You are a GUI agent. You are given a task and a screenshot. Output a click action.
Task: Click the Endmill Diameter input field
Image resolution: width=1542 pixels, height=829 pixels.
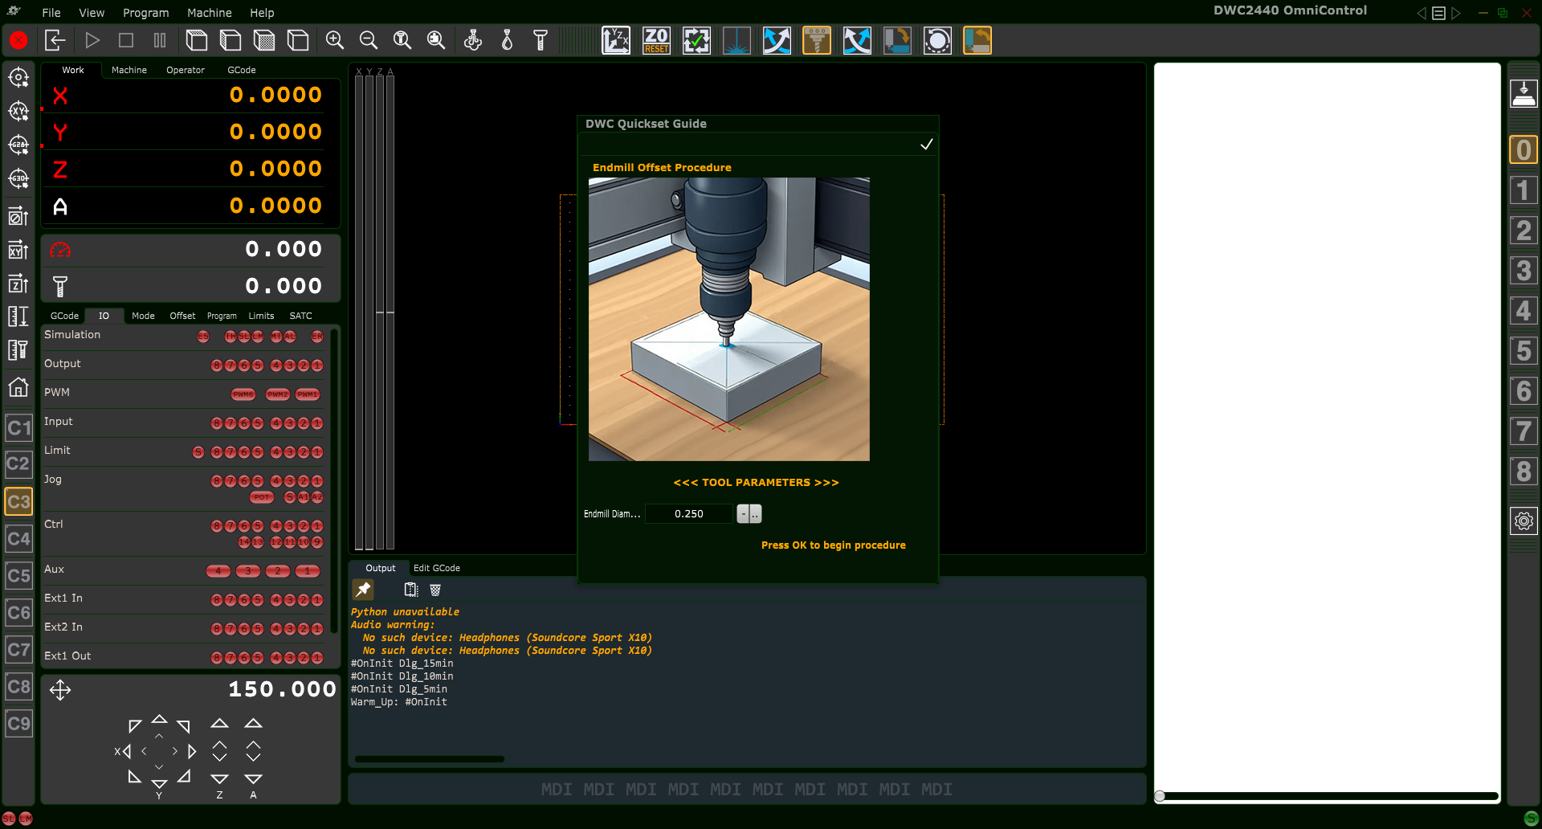[x=689, y=513]
